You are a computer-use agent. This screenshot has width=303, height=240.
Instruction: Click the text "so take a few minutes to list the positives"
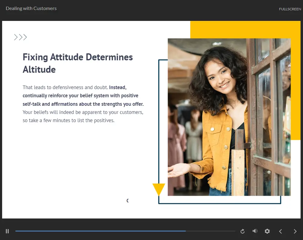[x=68, y=121]
